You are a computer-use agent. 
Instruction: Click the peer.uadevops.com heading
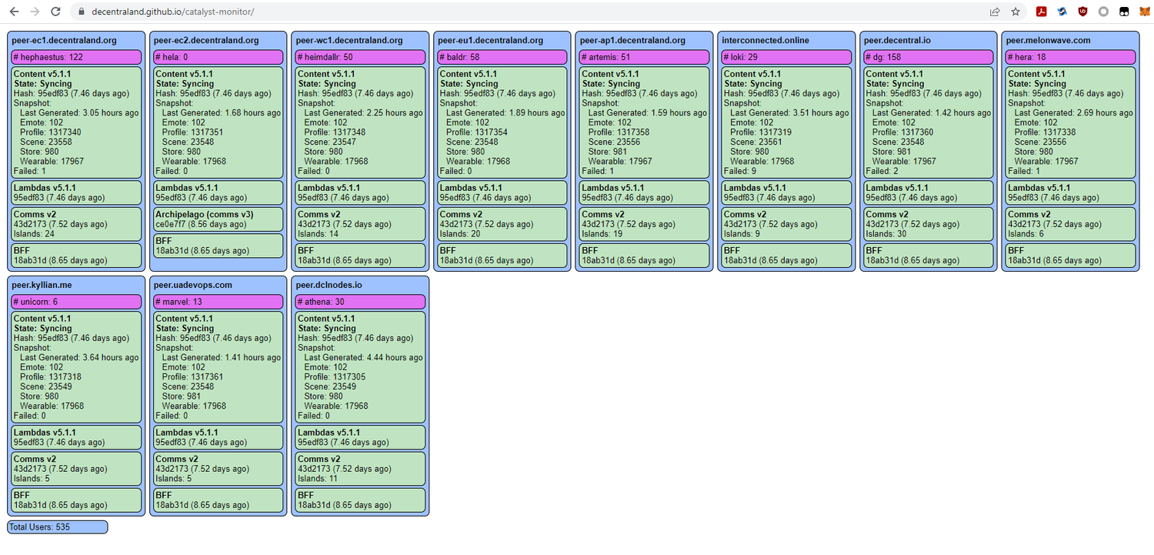click(x=193, y=286)
